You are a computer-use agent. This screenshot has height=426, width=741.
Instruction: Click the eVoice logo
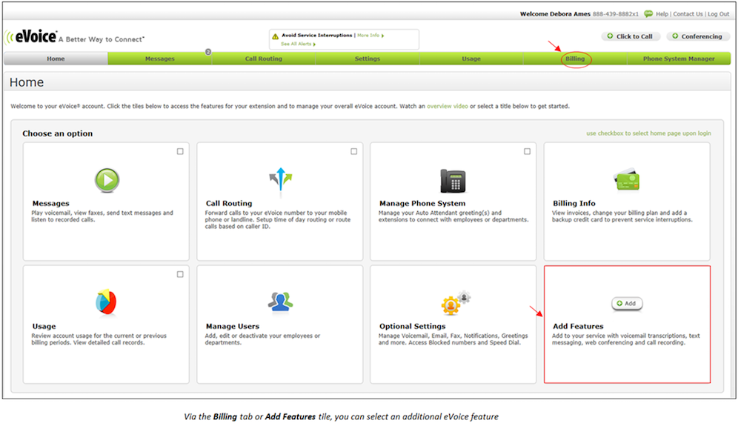pos(30,37)
